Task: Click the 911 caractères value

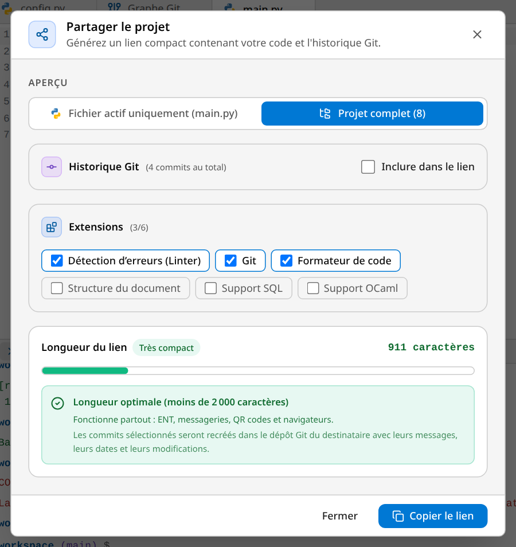Action: (431, 347)
